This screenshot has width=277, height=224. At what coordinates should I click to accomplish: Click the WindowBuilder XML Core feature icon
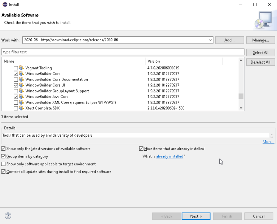(22, 102)
